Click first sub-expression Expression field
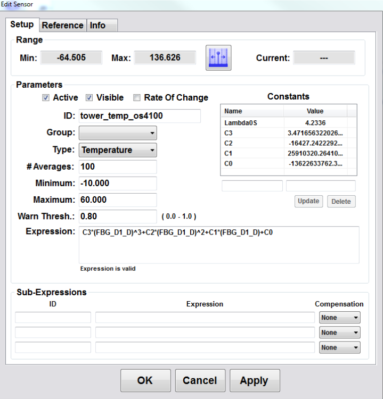This screenshot has height=399, width=383. pyautogui.click(x=205, y=318)
